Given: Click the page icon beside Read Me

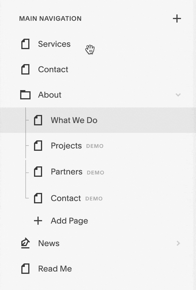Looking at the screenshot, I should coord(25,269).
